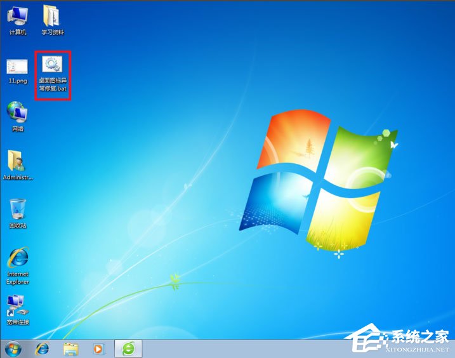The height and width of the screenshot is (358, 455).
Task: Open the Windows Start menu orb
Action: (x=13, y=348)
